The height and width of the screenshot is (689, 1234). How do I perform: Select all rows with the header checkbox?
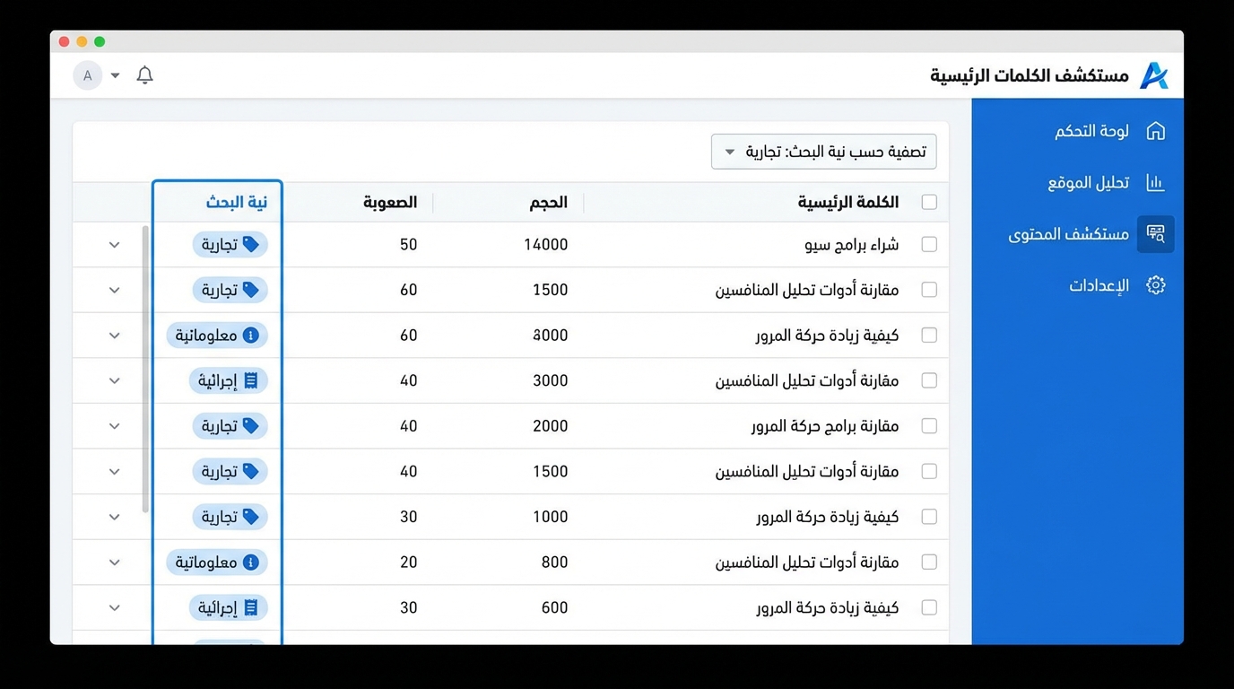coord(929,202)
